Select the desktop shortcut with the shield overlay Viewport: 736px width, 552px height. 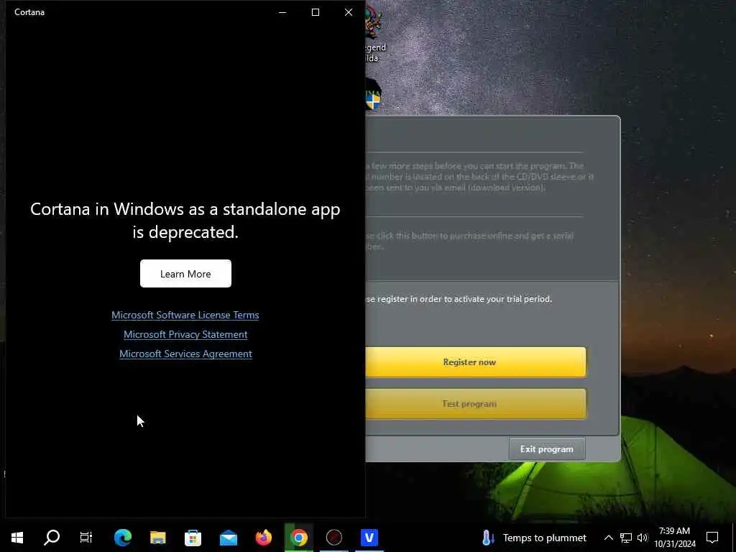(373, 94)
